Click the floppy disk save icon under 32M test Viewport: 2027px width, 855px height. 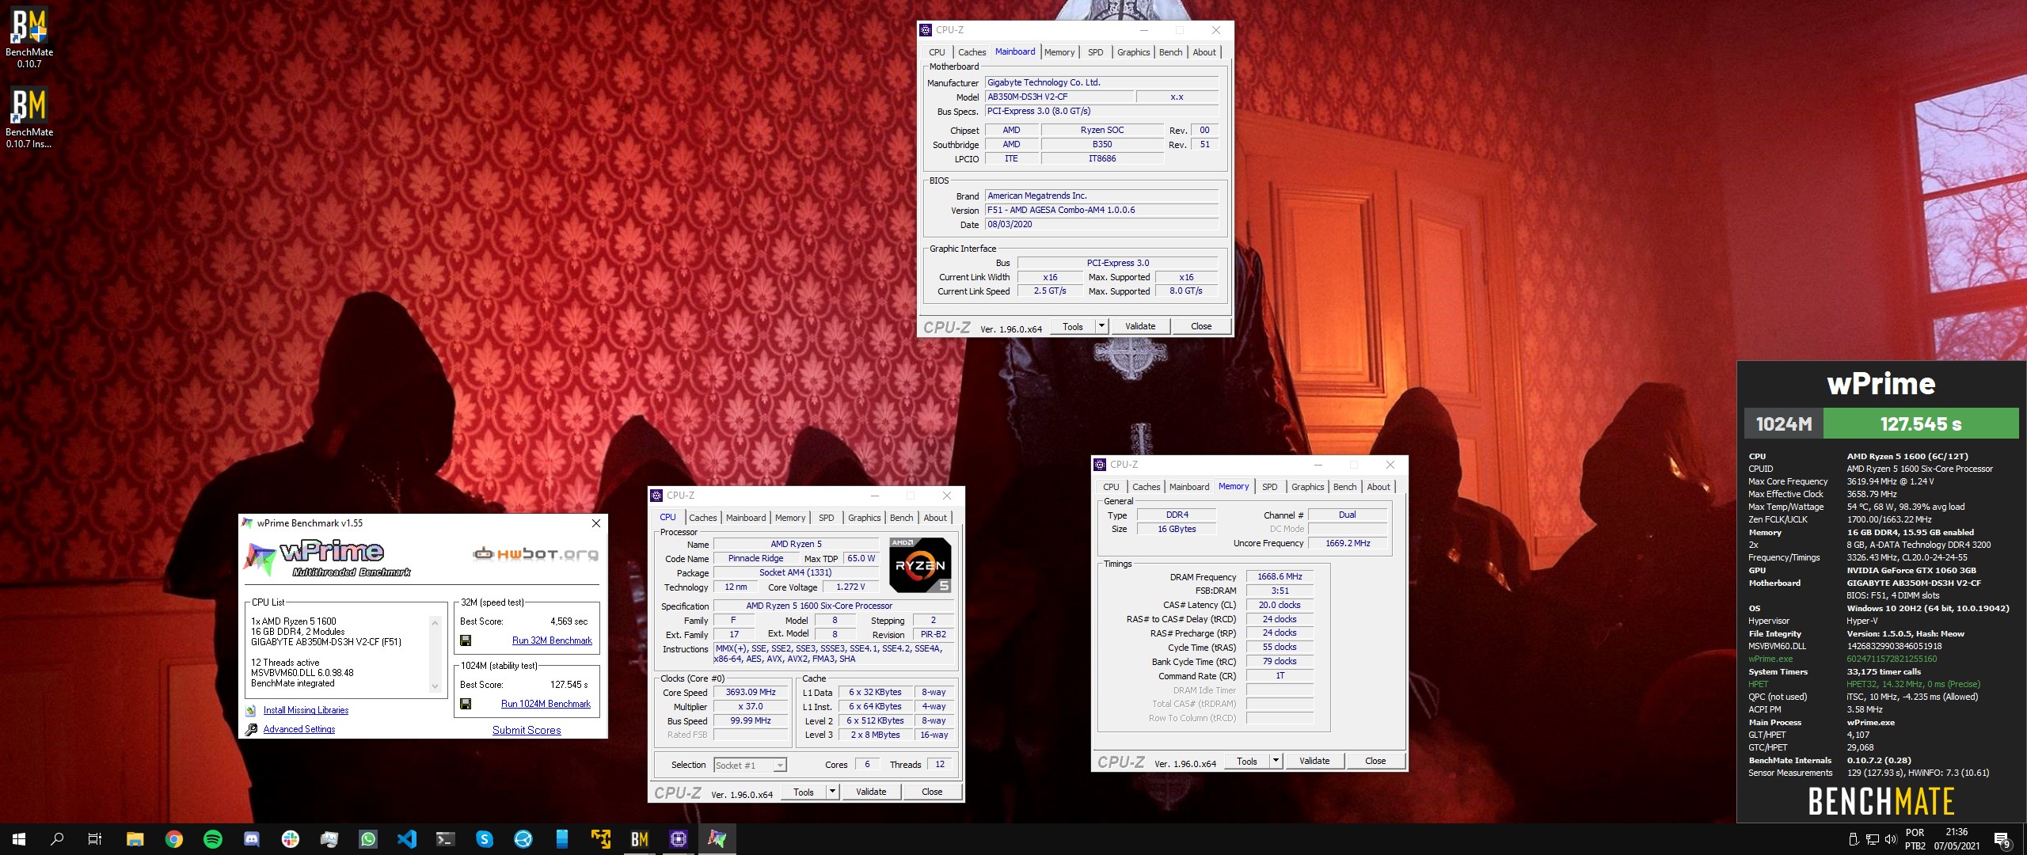pyautogui.click(x=466, y=640)
